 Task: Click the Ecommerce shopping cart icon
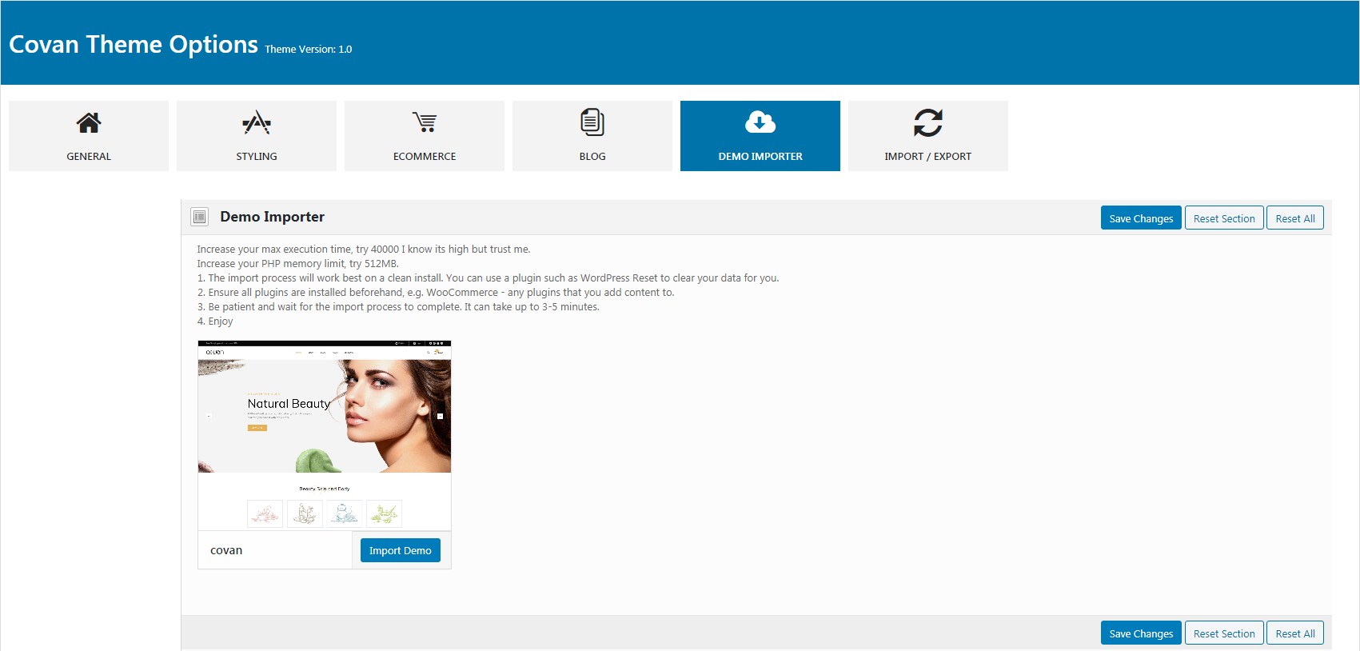coord(425,122)
